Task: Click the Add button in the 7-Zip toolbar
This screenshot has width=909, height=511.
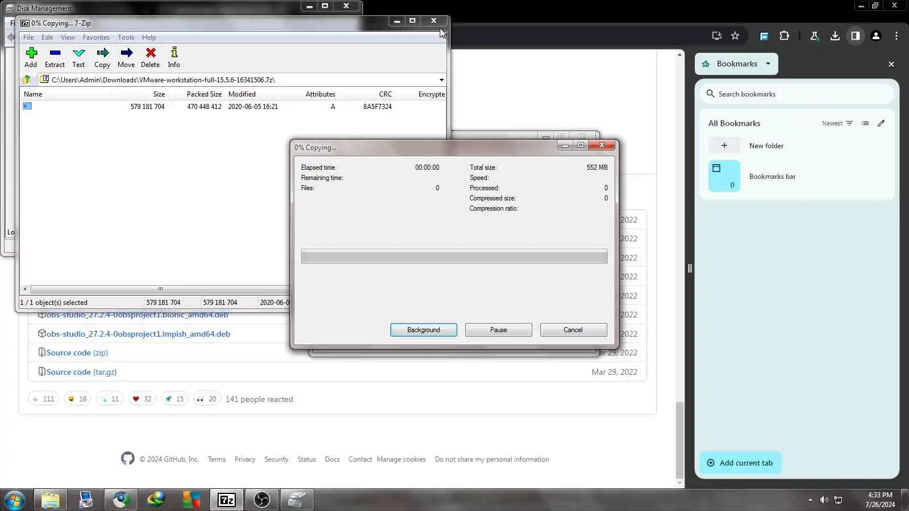Action: click(31, 57)
